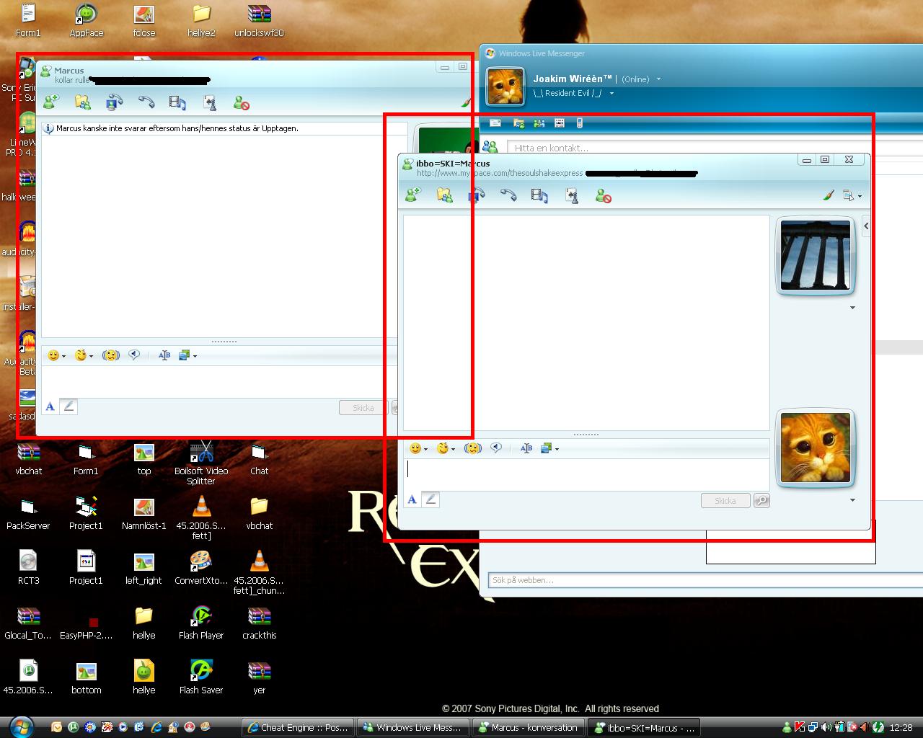Block the contact in ibbo=SKI=Marcus window
Viewport: 923px width, 738px height.
pos(604,195)
